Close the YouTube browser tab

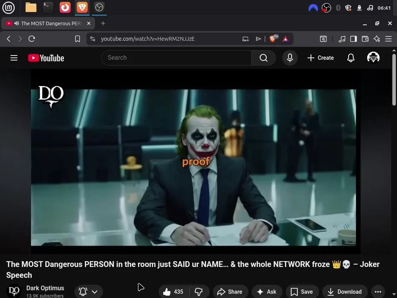88,23
